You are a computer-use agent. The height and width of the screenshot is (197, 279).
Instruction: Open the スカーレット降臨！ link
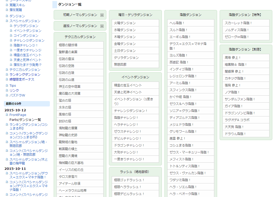[238, 23]
